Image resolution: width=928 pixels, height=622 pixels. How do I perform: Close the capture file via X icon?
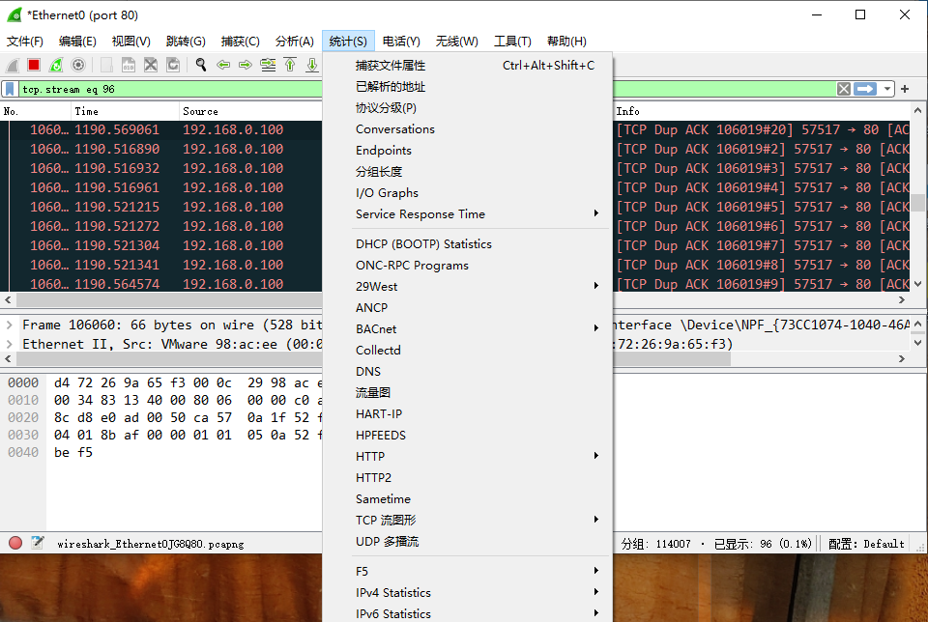pyautogui.click(x=151, y=65)
